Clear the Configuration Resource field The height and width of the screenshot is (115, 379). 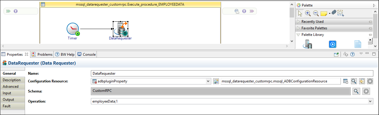[x=370, y=81]
